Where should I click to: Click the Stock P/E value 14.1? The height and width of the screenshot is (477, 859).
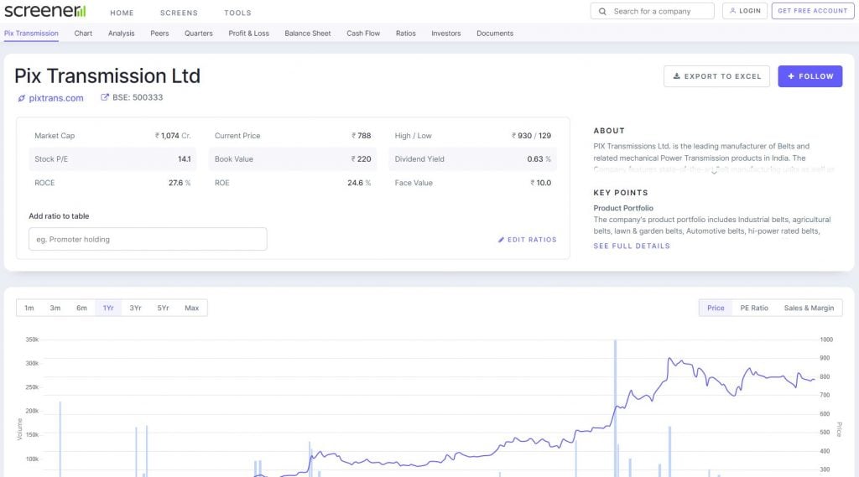185,158
